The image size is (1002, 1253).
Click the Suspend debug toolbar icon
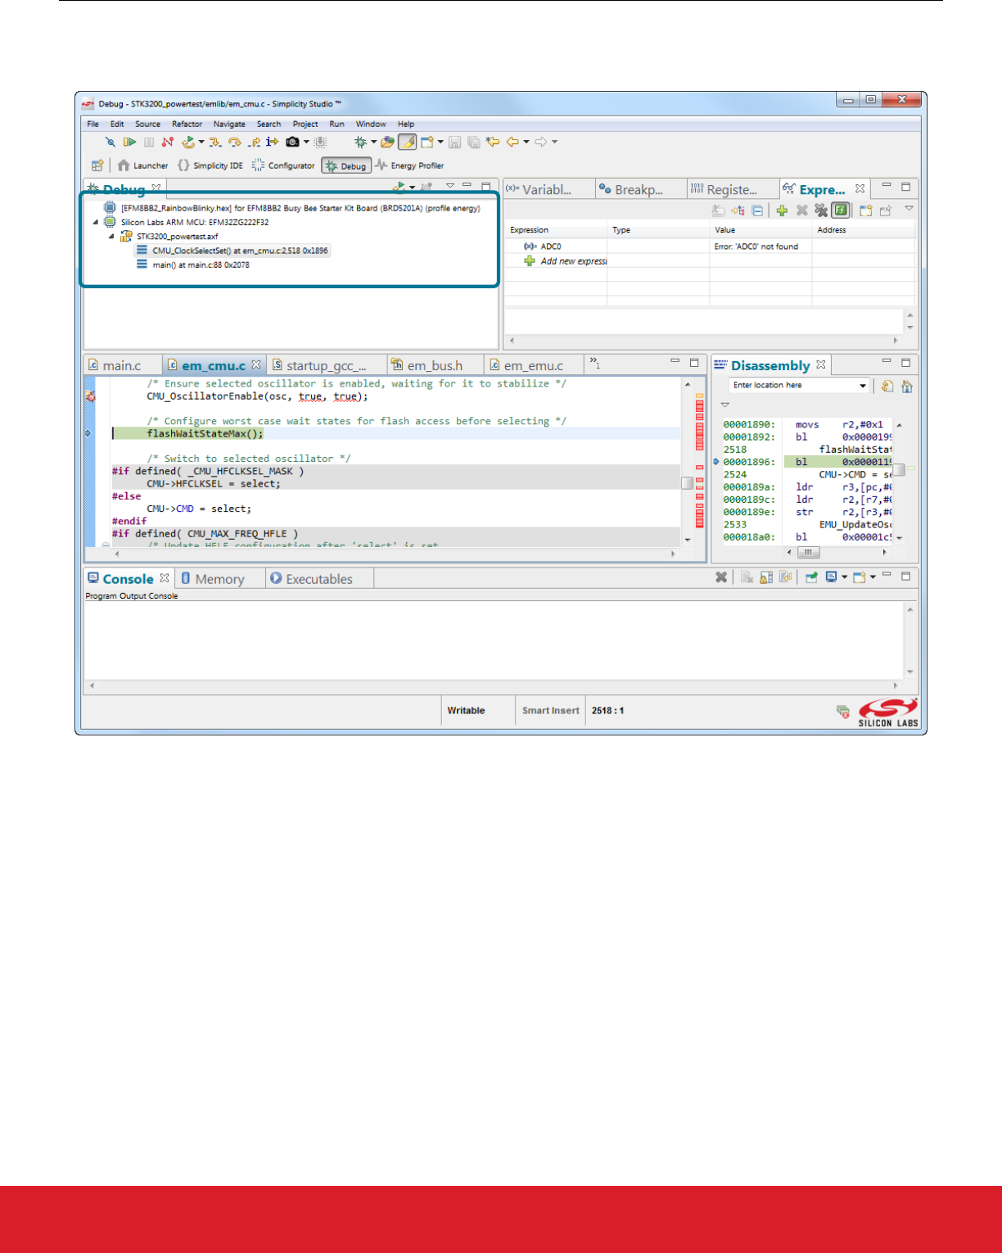149,142
